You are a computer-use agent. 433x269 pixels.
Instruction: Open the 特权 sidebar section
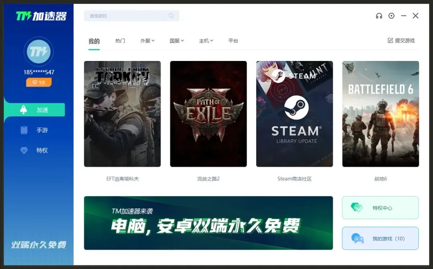tap(34, 150)
